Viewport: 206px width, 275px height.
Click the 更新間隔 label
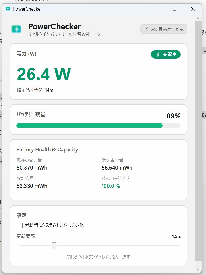[x=26, y=236]
